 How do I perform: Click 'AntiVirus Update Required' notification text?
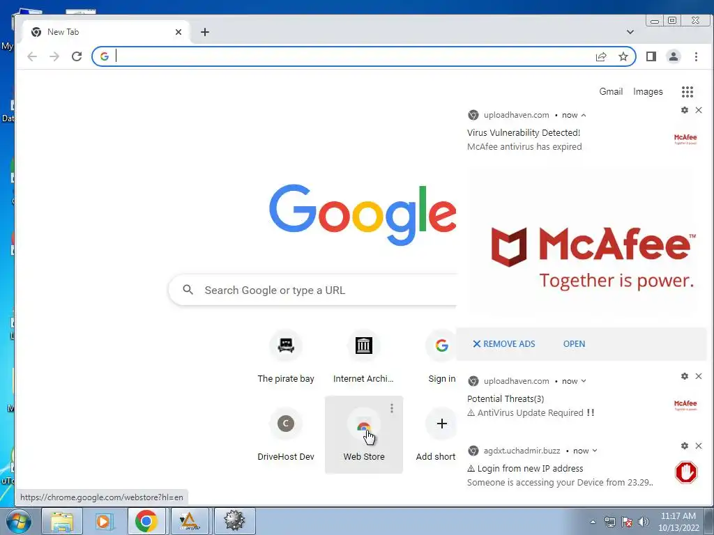531,412
